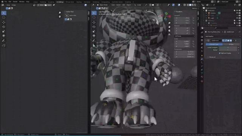
Task: Hide the Camera object in the outliner
Action: 237,13
